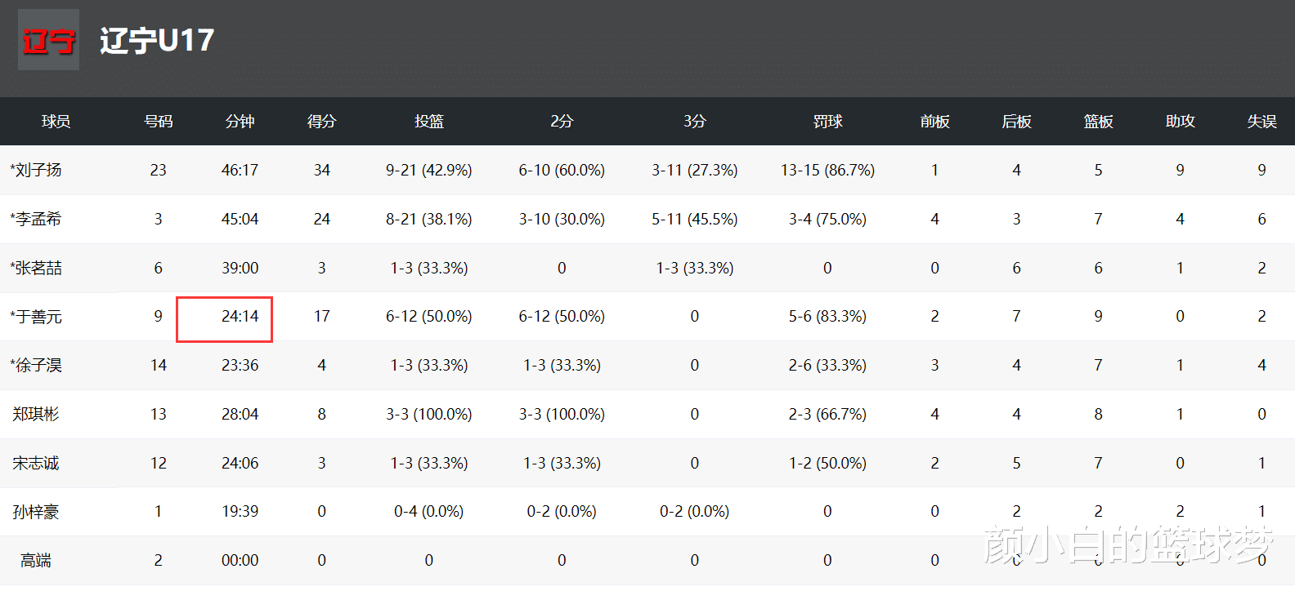Click the 助攻 column header
Viewport: 1295px width, 591px height.
1180,122
